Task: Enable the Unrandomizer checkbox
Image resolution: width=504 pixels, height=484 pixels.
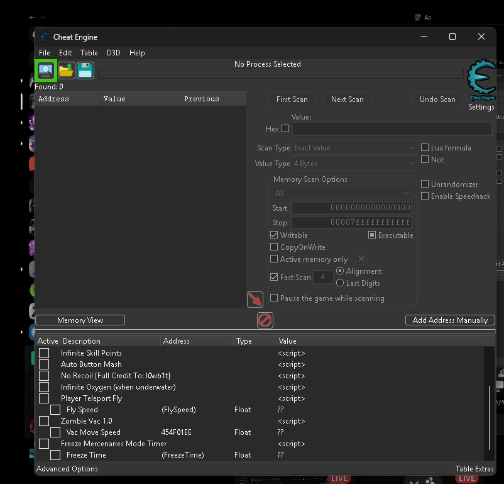Action: point(425,184)
